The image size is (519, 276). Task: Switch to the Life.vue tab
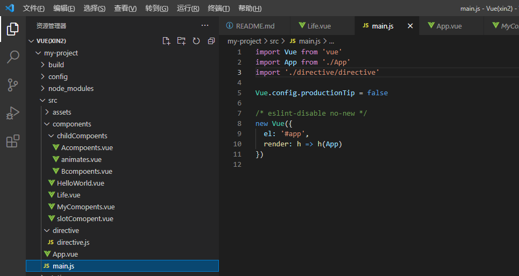(x=322, y=26)
